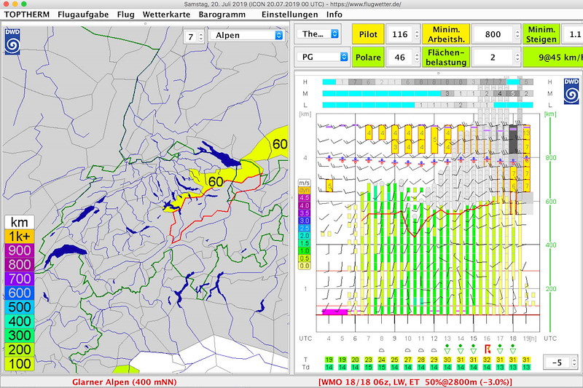
Task: Select hour 9 on the UTC axis
Action: [394, 338]
